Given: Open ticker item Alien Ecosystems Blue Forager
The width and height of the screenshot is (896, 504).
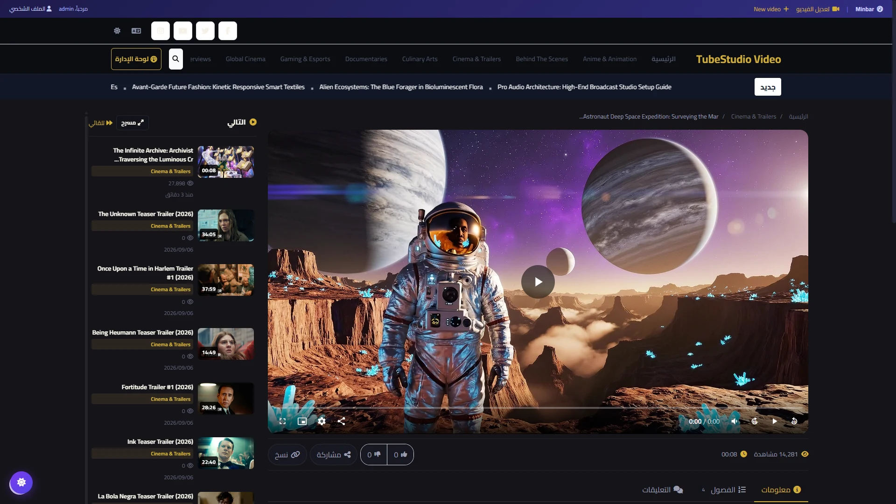Looking at the screenshot, I should 401,87.
